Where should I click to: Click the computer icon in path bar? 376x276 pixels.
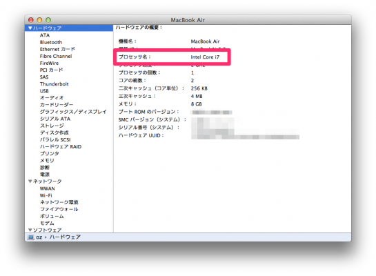(x=30, y=237)
